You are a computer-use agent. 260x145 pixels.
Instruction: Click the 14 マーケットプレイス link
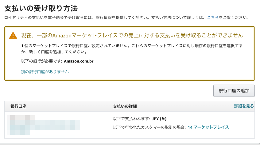(x=208, y=127)
